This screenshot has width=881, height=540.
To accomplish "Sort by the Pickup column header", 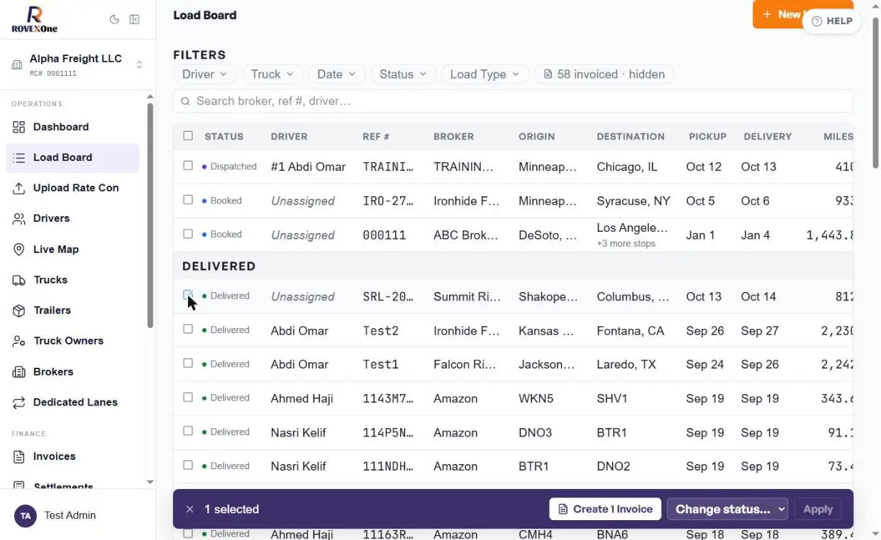I will [x=707, y=136].
